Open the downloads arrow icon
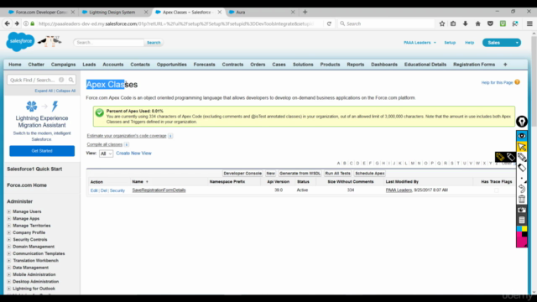 coord(465,23)
